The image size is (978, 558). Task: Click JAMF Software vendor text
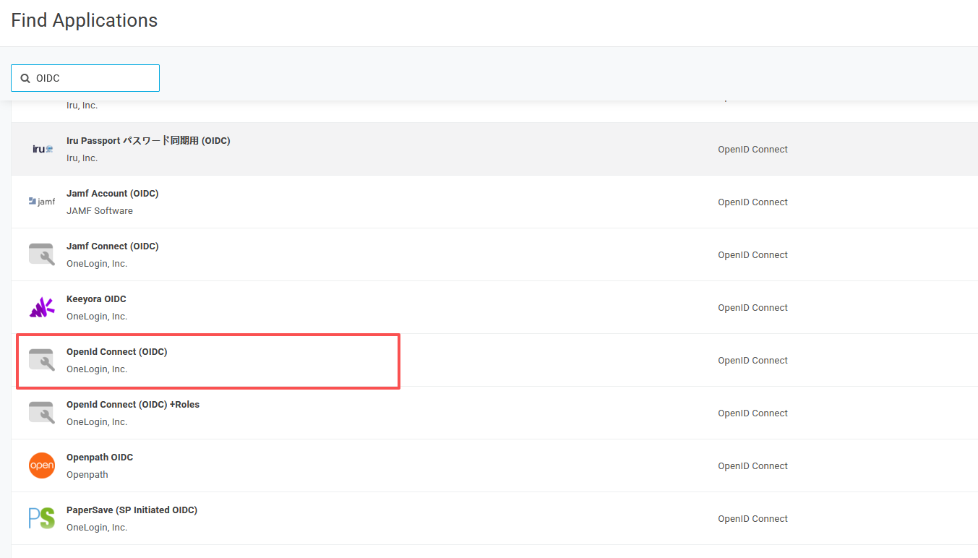click(100, 211)
